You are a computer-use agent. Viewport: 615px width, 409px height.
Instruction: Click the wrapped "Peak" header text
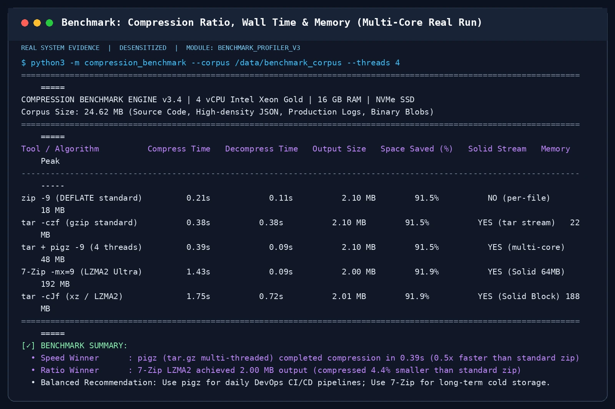coord(50,161)
